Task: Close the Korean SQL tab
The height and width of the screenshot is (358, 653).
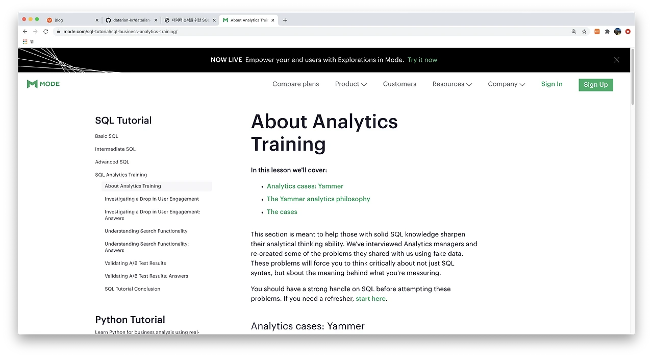Action: (x=214, y=20)
